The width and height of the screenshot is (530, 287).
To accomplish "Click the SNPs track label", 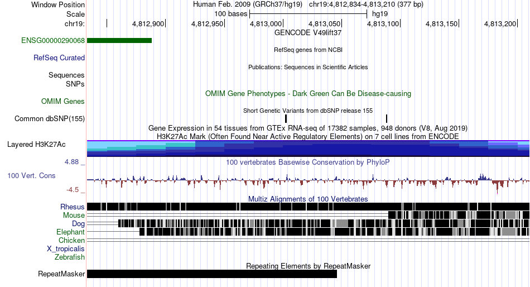I will click(75, 84).
